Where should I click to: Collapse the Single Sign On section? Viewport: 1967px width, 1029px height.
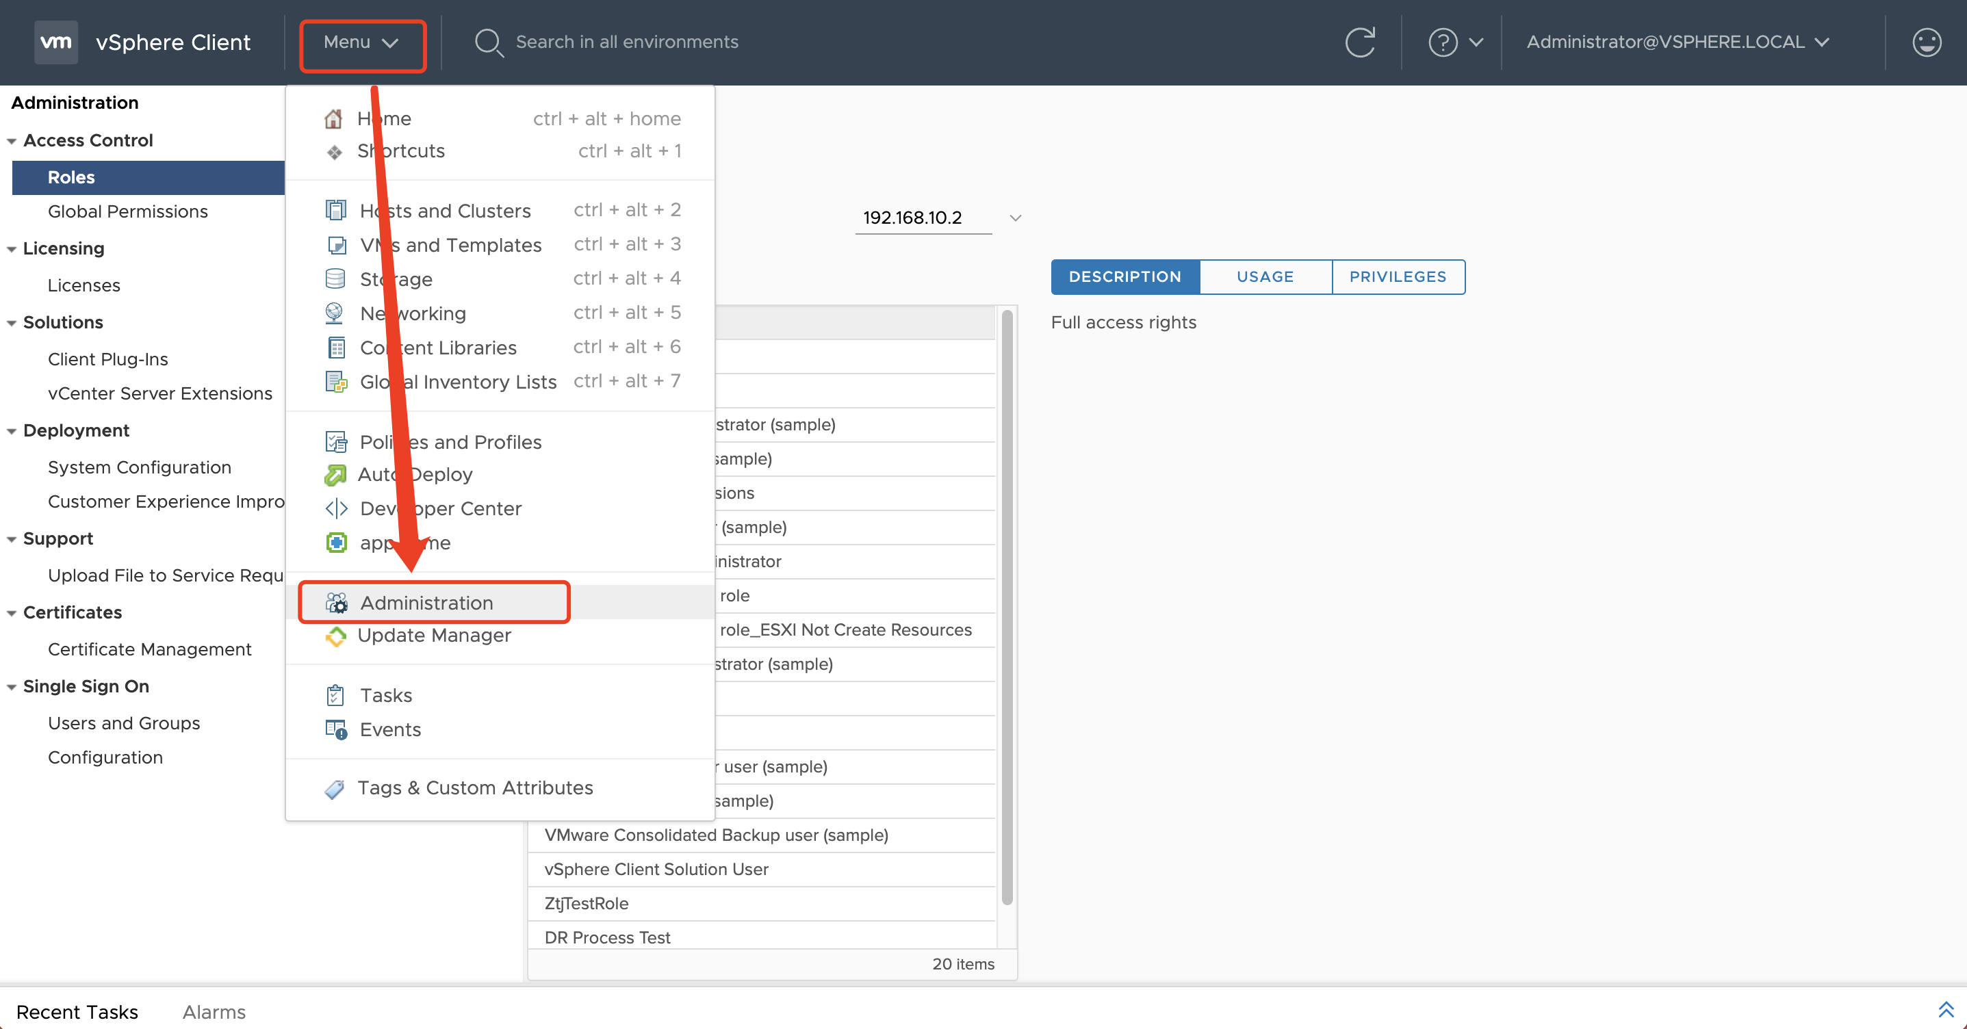(12, 688)
